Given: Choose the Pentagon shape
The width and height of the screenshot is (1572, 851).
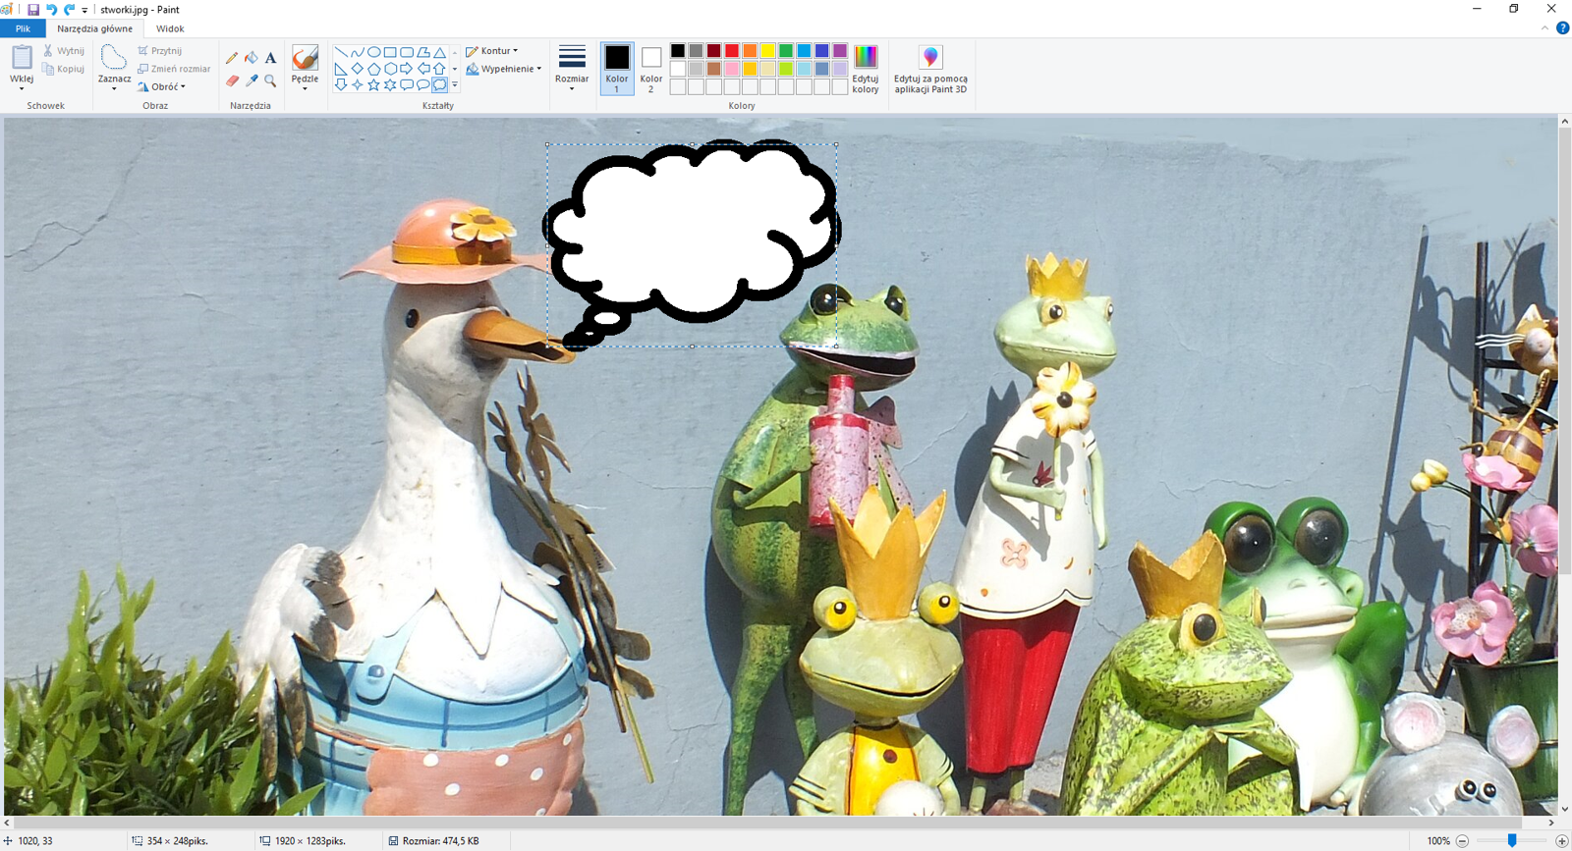Looking at the screenshot, I should tap(374, 69).
